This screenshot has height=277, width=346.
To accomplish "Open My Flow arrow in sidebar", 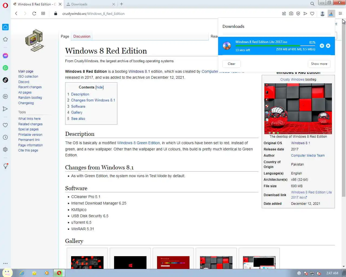I will 5,109.
